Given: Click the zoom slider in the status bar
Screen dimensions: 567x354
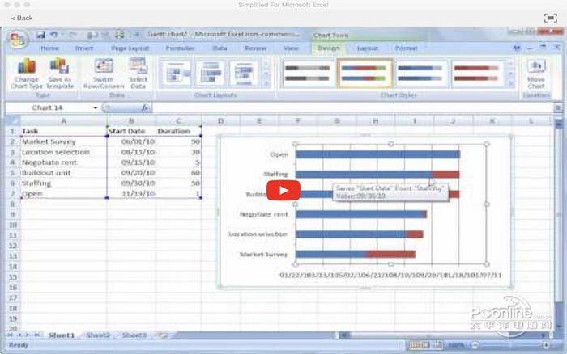Looking at the screenshot, I should point(509,345).
